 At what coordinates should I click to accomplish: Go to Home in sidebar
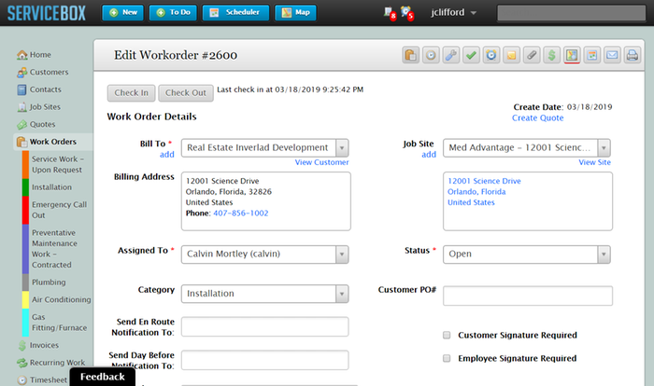34,55
